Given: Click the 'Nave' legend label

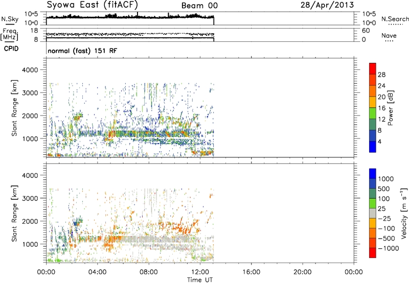Looking at the screenshot, I should (389, 35).
